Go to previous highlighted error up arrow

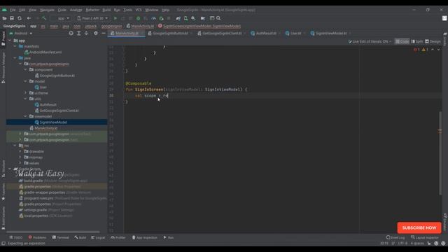click(433, 50)
